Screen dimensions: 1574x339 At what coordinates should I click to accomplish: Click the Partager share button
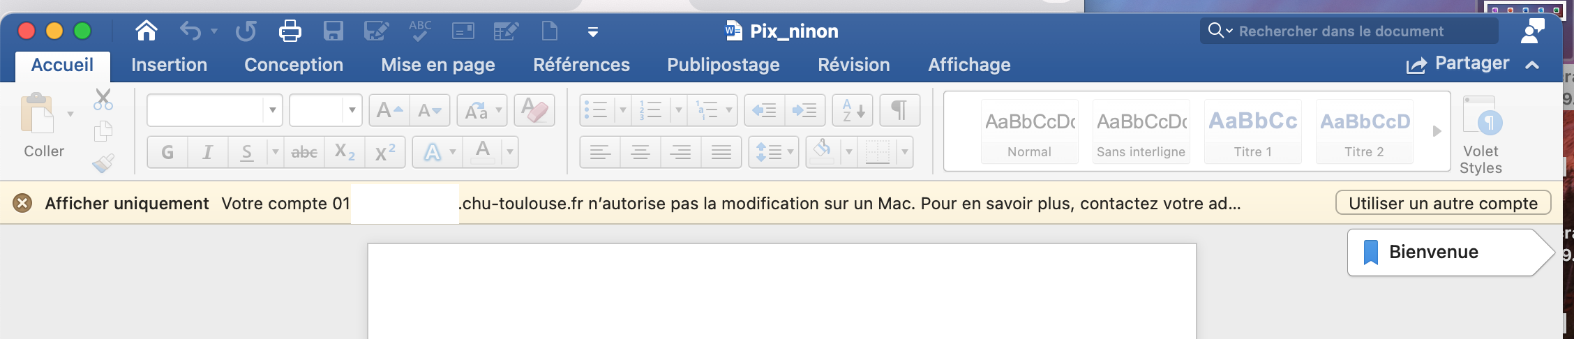point(1458,64)
